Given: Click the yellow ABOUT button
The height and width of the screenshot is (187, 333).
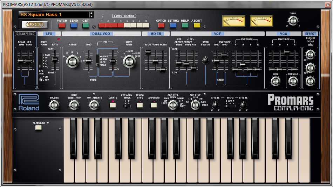Looking at the screenshot, I should (x=197, y=26).
